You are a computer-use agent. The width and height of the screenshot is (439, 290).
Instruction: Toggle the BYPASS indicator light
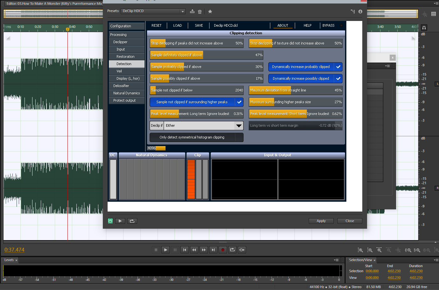coord(342,25)
